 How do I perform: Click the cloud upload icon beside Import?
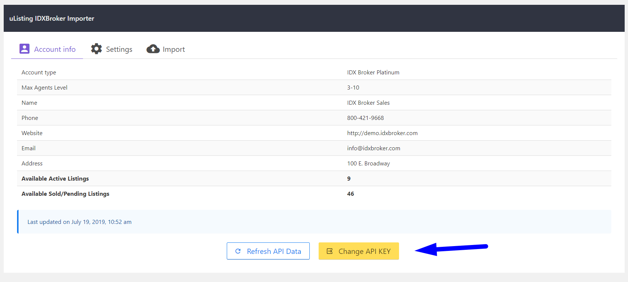point(153,49)
